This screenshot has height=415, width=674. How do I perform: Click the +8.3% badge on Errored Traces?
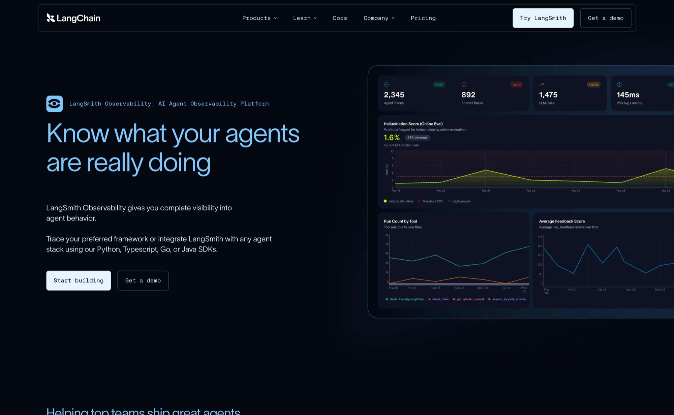517,85
